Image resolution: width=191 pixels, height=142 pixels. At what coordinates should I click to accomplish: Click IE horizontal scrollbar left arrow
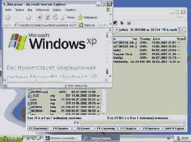tap(5, 80)
